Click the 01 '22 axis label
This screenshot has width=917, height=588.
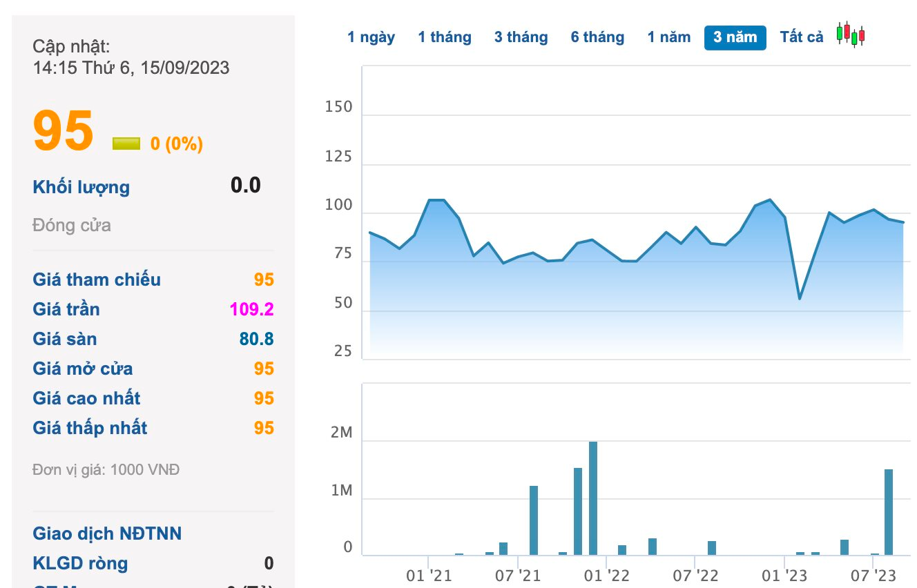click(607, 574)
